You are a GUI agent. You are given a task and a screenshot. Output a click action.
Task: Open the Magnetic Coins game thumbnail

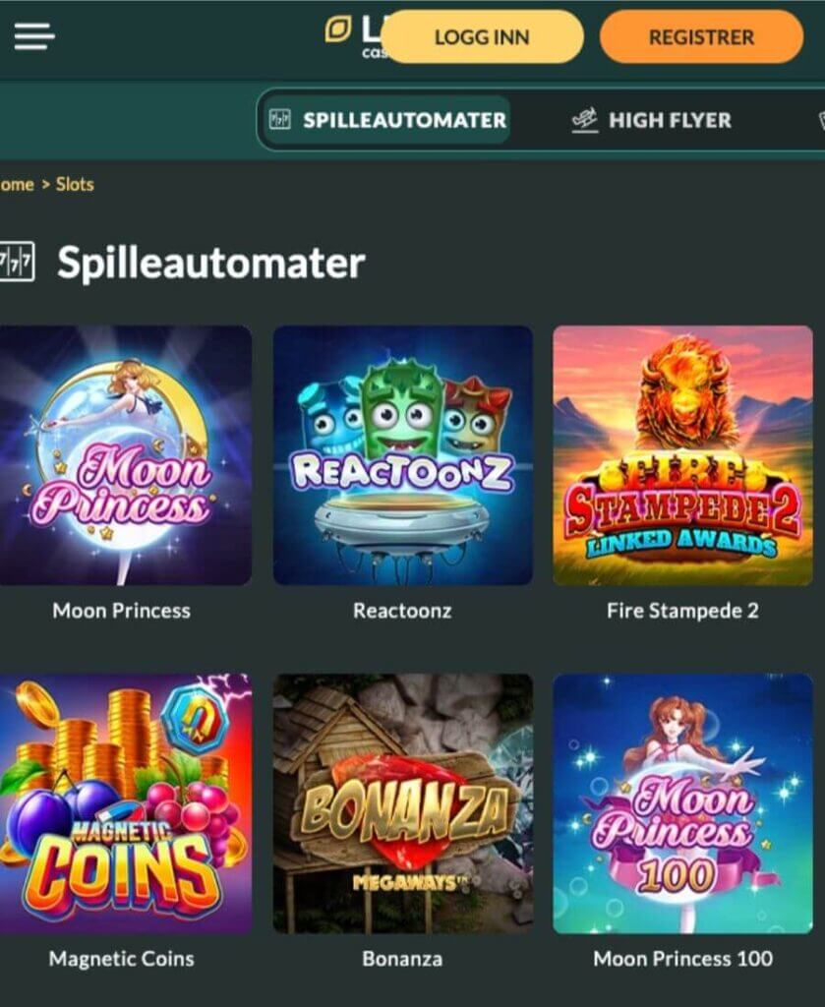click(125, 803)
